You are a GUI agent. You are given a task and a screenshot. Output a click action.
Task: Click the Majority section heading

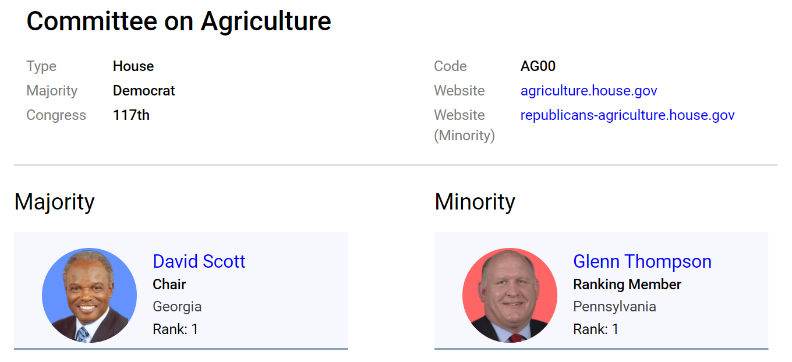click(54, 202)
